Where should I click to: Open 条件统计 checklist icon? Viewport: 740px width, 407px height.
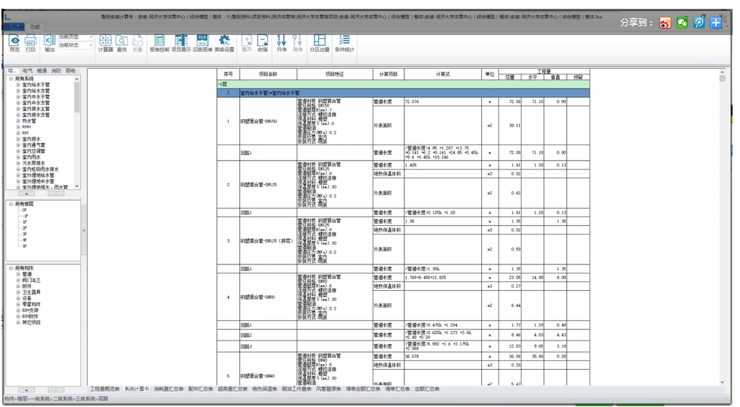click(344, 41)
